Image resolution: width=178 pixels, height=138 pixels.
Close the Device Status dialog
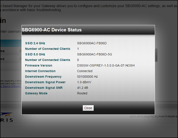88,108
